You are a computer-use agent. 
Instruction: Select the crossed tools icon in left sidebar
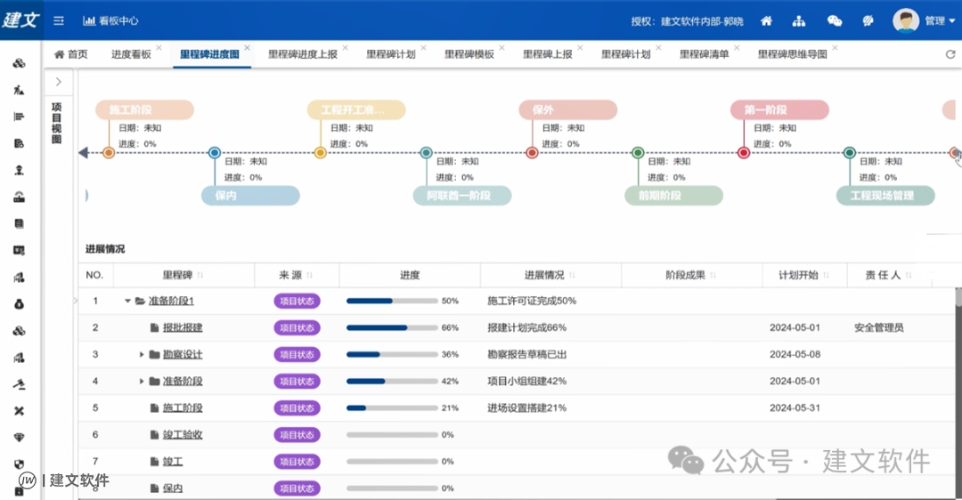pyautogui.click(x=19, y=411)
